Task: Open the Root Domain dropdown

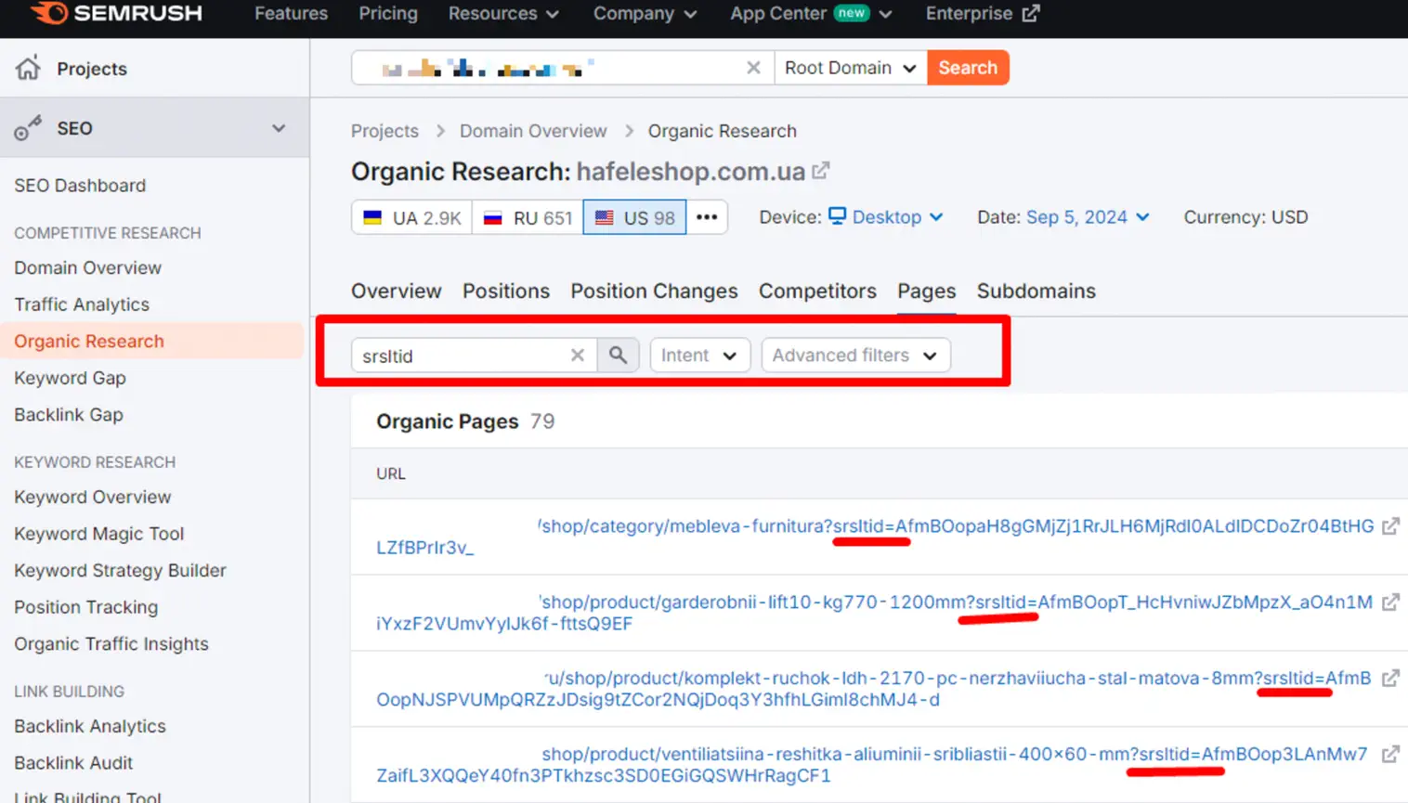Action: point(851,68)
